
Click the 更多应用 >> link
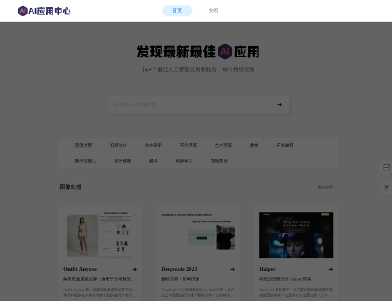327,187
